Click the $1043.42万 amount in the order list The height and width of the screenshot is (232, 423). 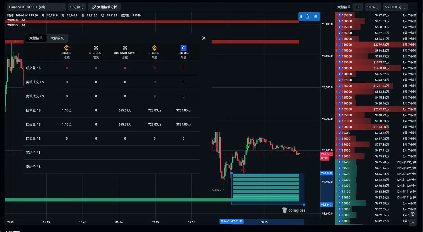pos(381,62)
